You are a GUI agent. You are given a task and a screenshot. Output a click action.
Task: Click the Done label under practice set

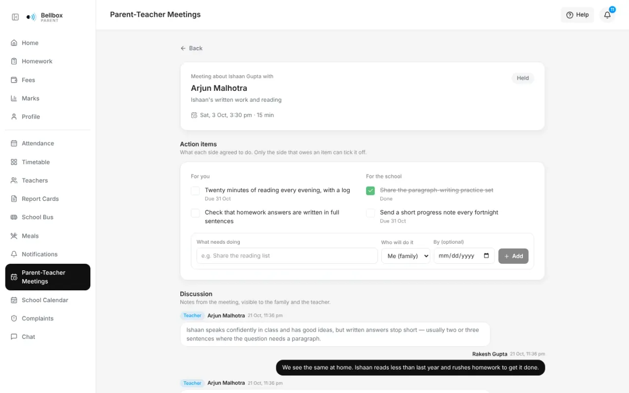386,199
